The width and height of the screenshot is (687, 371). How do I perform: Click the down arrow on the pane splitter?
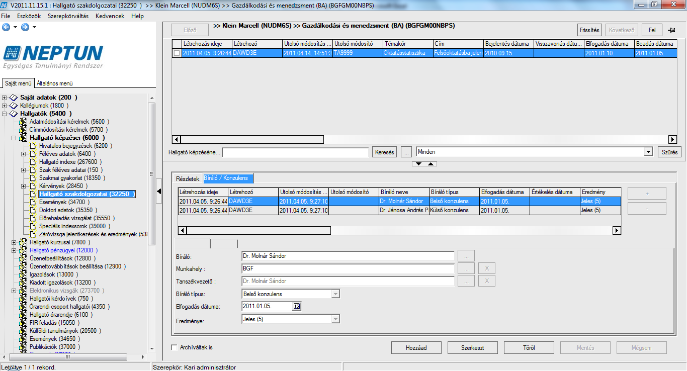419,164
